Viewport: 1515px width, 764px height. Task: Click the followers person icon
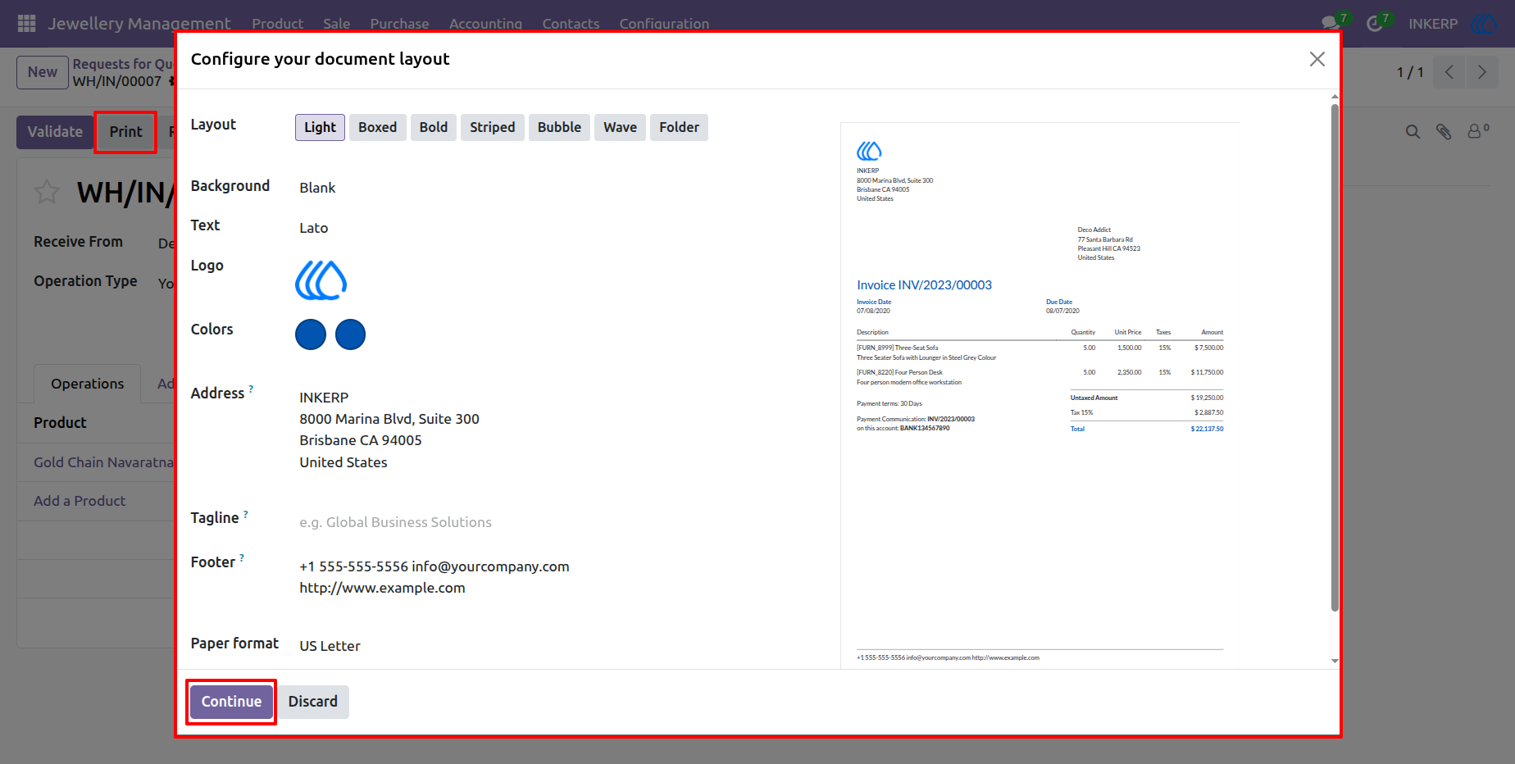[x=1475, y=131]
